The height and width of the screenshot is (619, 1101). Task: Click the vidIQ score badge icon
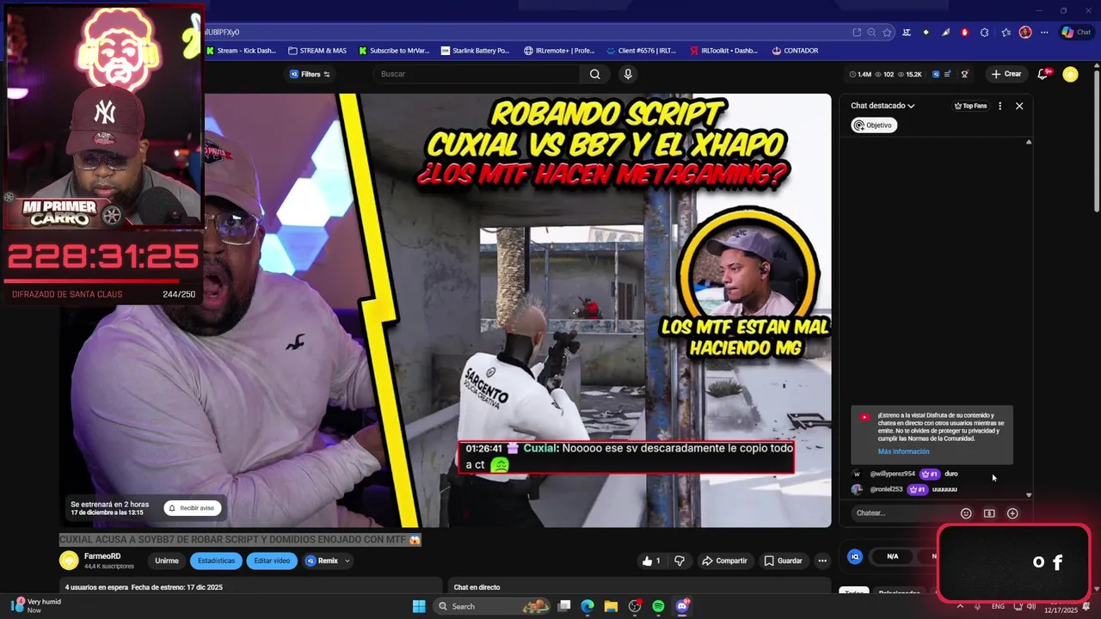(855, 556)
